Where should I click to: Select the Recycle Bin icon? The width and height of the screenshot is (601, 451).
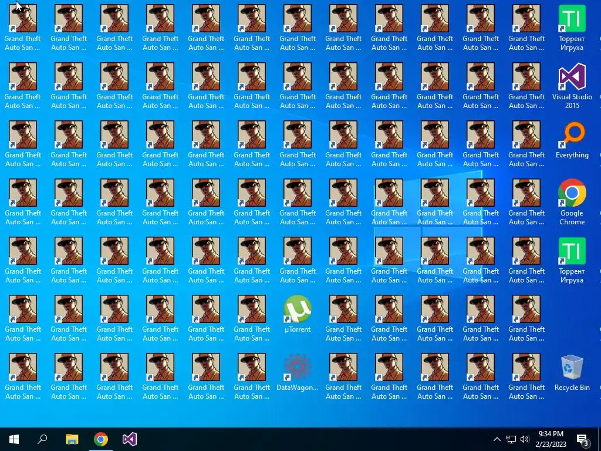coord(572,372)
